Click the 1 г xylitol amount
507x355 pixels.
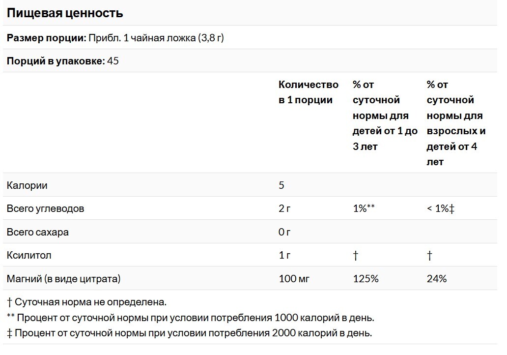coord(284,255)
